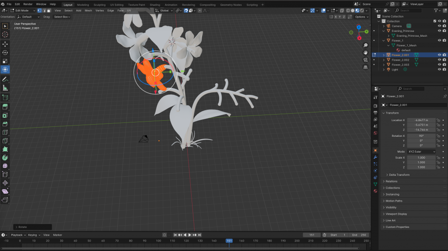Screen dimensions: 448x251
Task: Hide Light object with eye icon
Action: [x=439, y=70]
